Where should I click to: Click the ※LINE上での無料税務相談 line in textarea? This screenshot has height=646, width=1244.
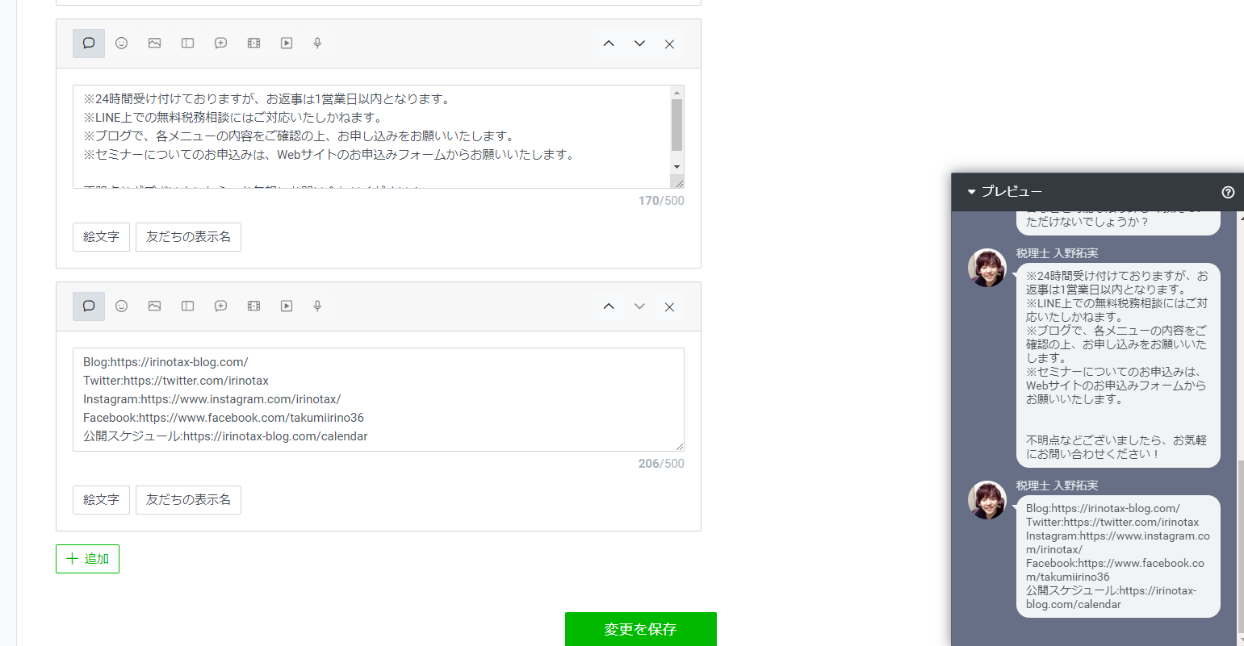point(232,118)
